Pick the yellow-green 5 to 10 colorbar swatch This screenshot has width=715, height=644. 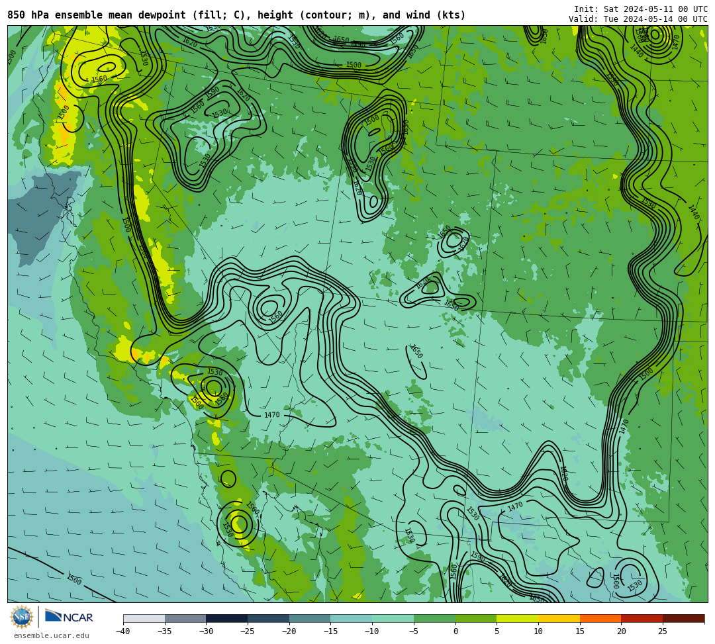tap(518, 618)
